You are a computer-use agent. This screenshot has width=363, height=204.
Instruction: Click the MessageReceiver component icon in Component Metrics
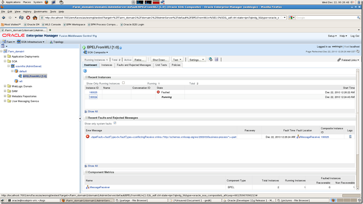pos(88,187)
